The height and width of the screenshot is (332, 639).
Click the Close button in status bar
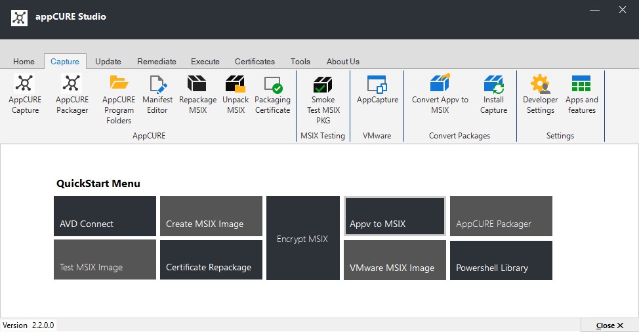pyautogui.click(x=609, y=325)
